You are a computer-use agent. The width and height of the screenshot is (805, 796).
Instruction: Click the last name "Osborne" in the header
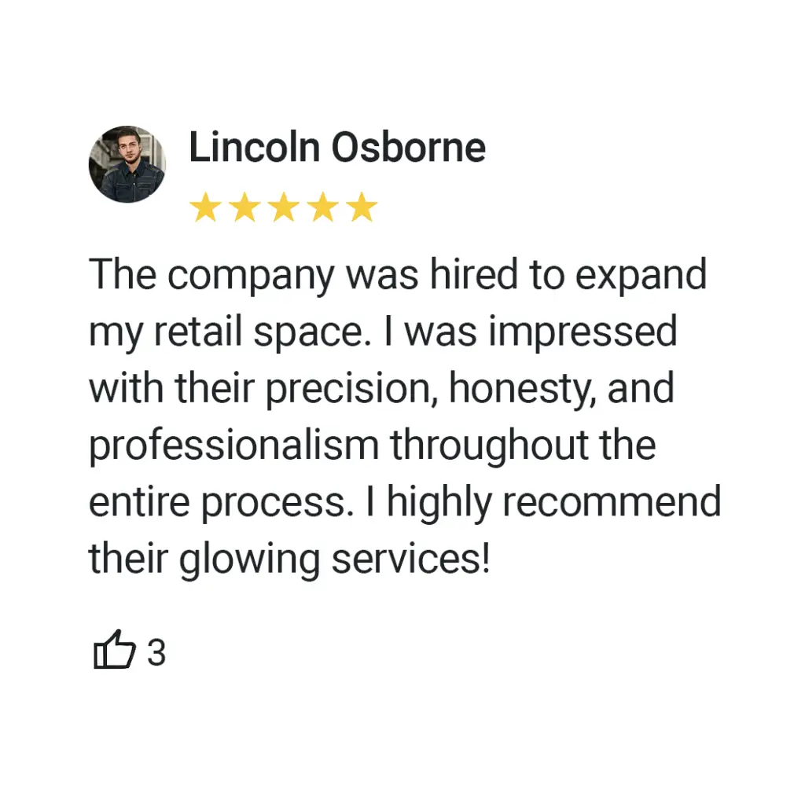pyautogui.click(x=409, y=147)
